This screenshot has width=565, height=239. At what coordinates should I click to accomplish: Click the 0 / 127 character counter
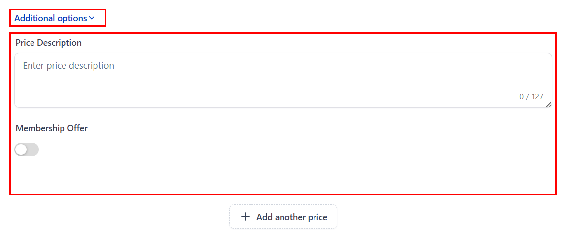click(531, 97)
